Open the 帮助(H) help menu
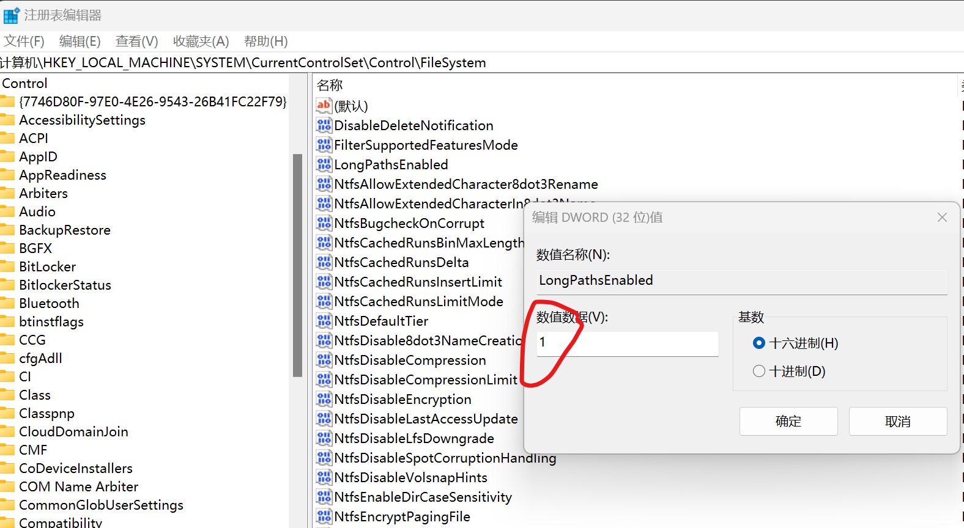964x528 pixels. point(266,41)
